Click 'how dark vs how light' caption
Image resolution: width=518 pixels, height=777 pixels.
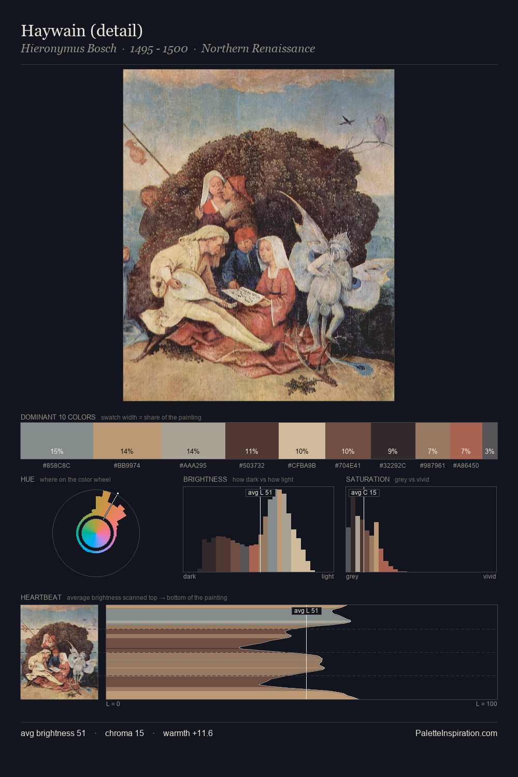[263, 480]
